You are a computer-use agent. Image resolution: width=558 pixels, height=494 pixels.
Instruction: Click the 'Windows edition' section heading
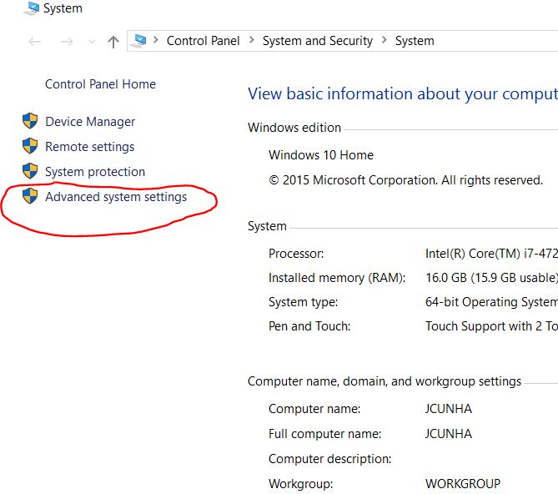pyautogui.click(x=294, y=128)
